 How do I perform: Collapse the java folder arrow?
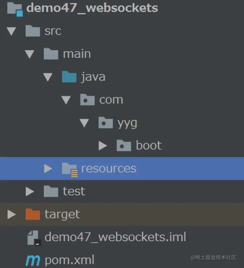(x=48, y=77)
